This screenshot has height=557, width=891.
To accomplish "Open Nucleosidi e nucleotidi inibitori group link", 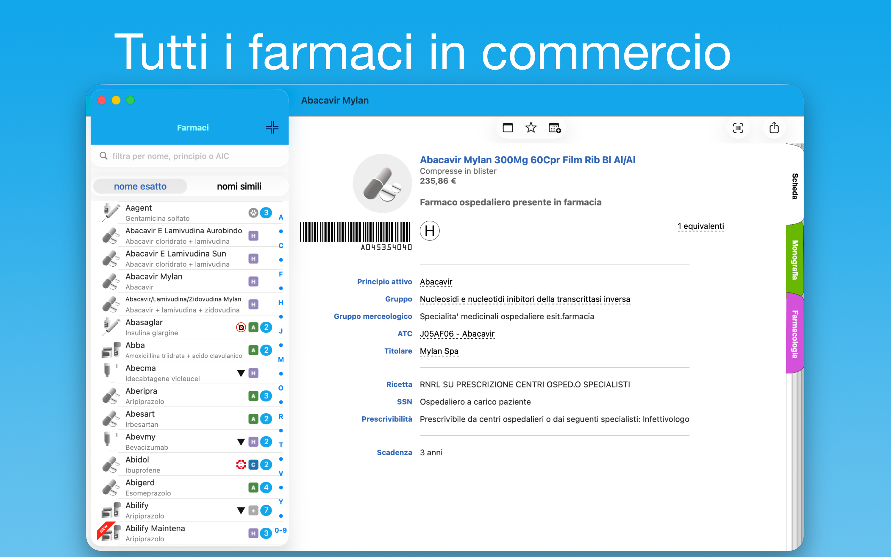I will click(x=525, y=299).
